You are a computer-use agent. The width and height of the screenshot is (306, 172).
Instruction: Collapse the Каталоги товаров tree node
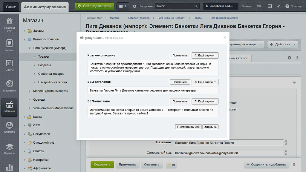(x=25, y=39)
